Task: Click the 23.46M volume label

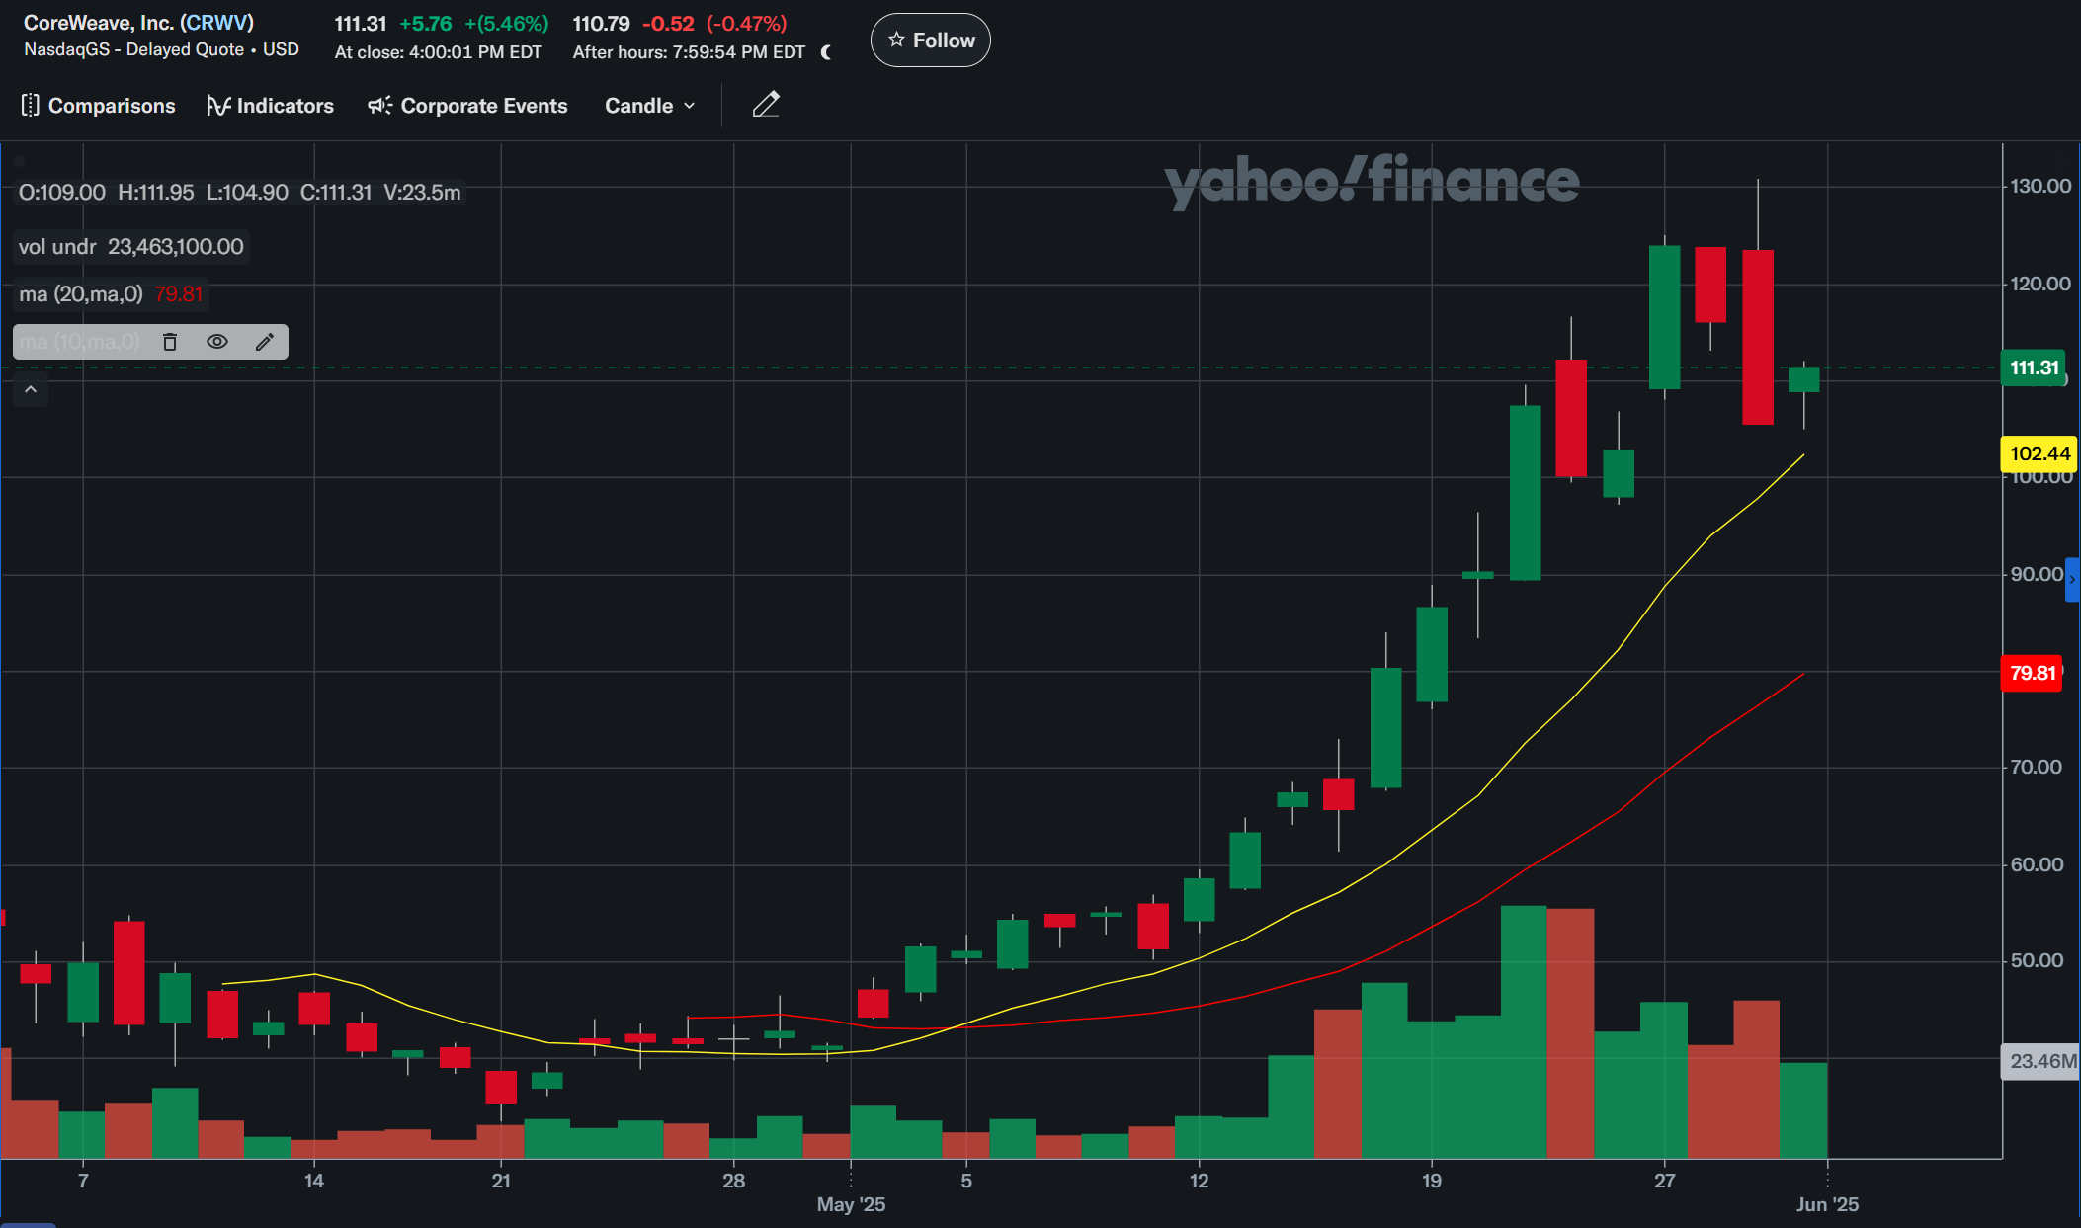Action: [2041, 1061]
